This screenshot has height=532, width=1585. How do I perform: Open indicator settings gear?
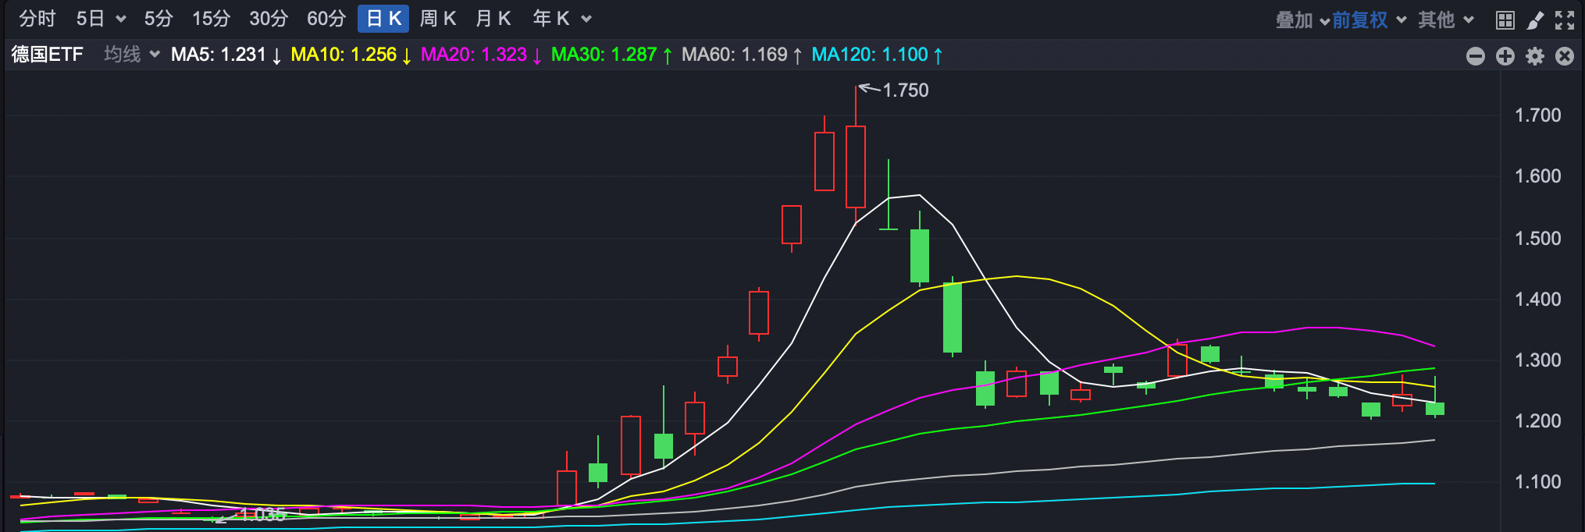[x=1535, y=56]
